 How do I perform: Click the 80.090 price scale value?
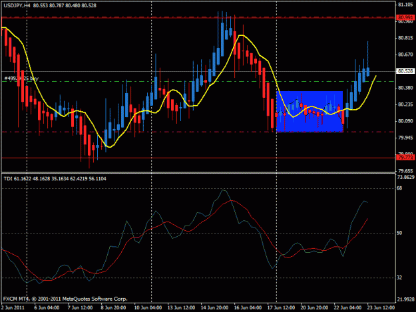click(405, 121)
